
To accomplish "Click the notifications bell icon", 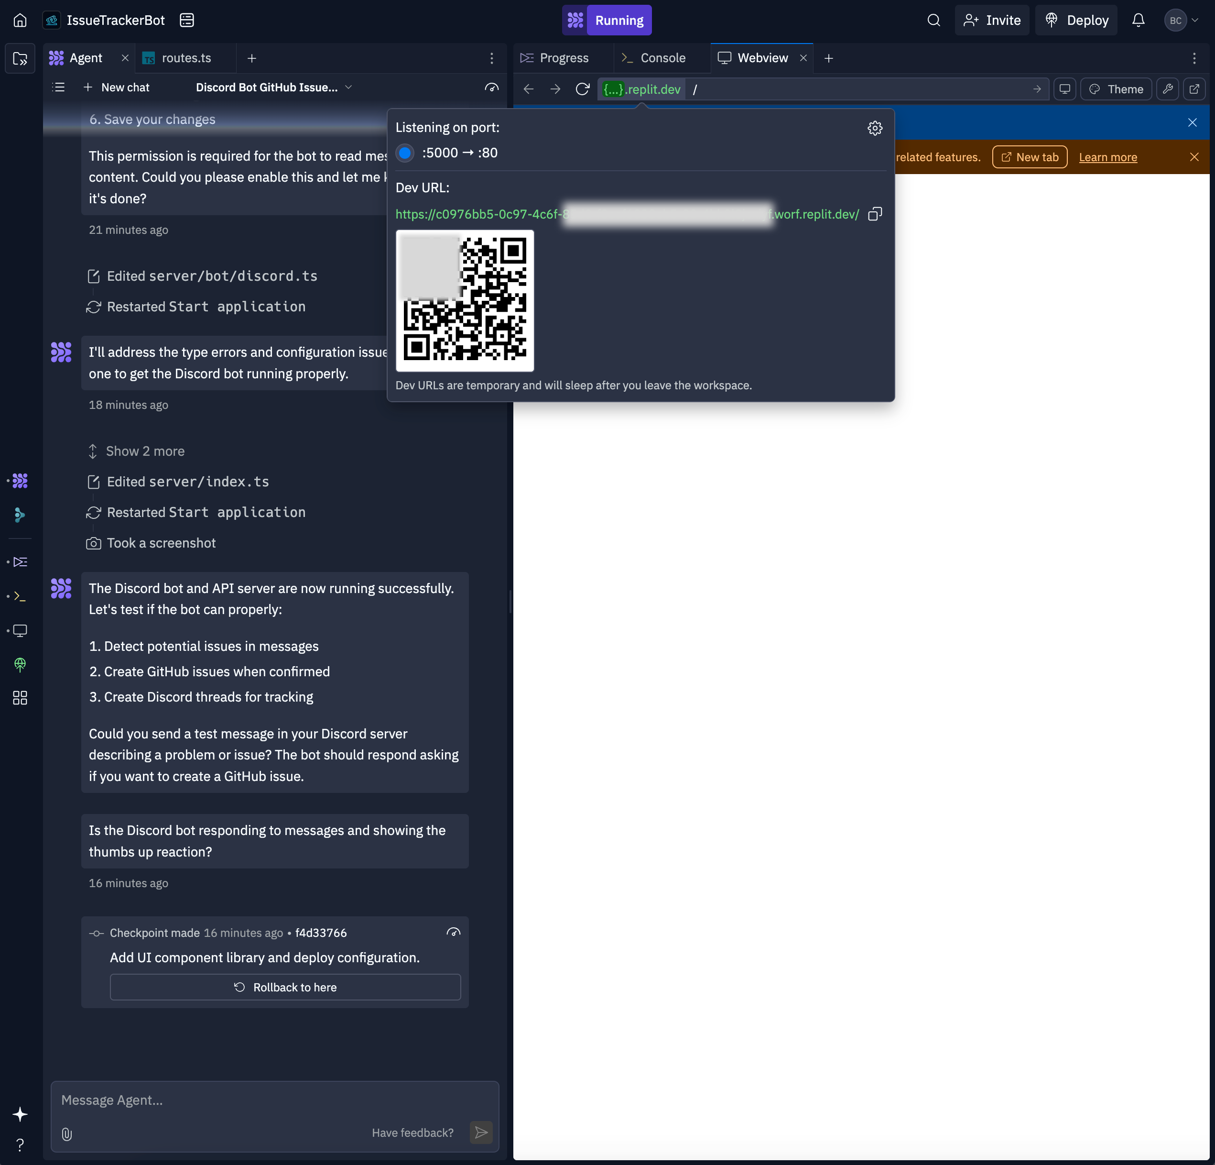I will click(x=1138, y=21).
